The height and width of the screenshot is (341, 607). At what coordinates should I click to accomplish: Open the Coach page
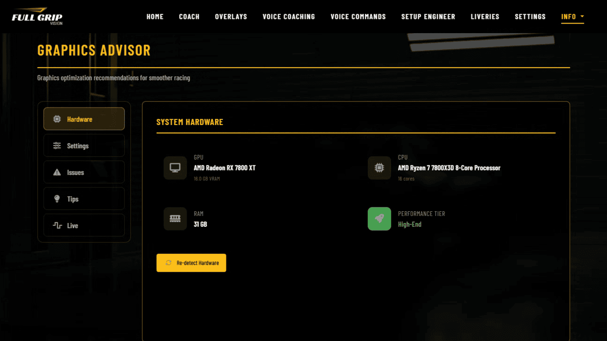[x=189, y=17]
